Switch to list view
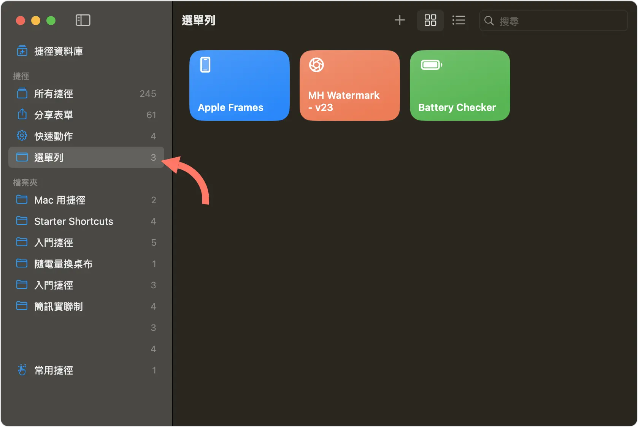Image resolution: width=638 pixels, height=427 pixels. (459, 20)
